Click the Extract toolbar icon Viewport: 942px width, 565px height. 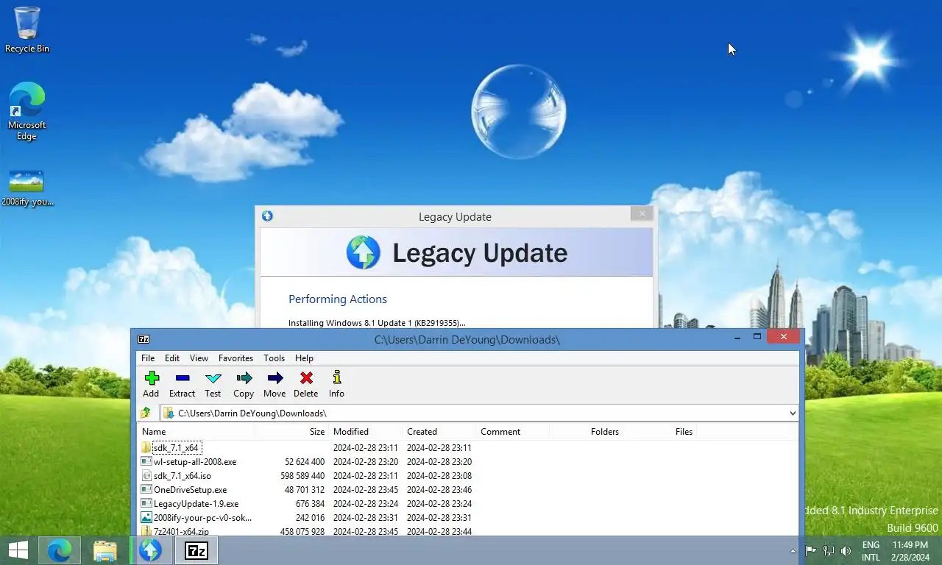(182, 384)
